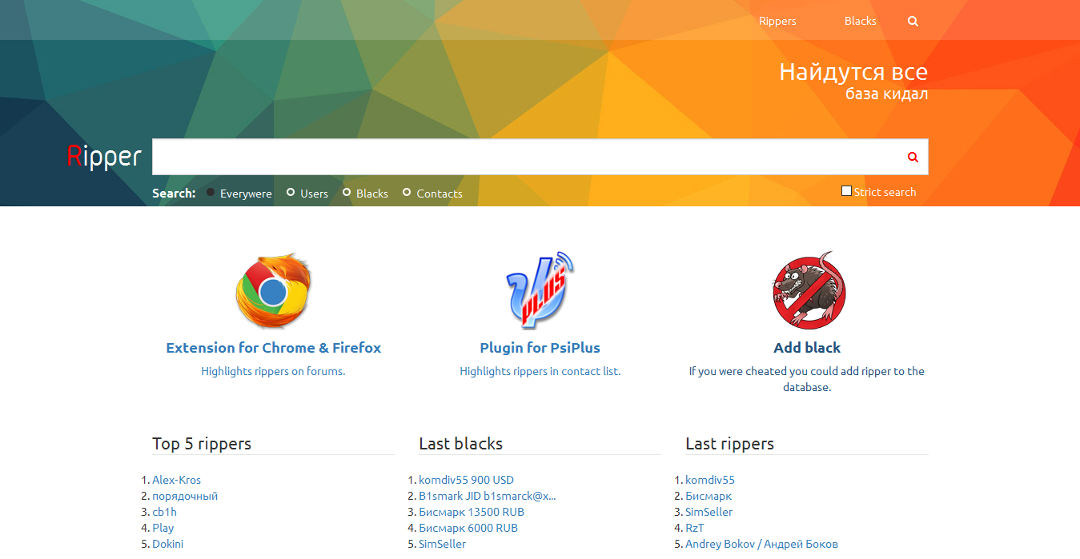
Task: Click 'Highlights rippers on forums.' text
Action: [x=274, y=371]
